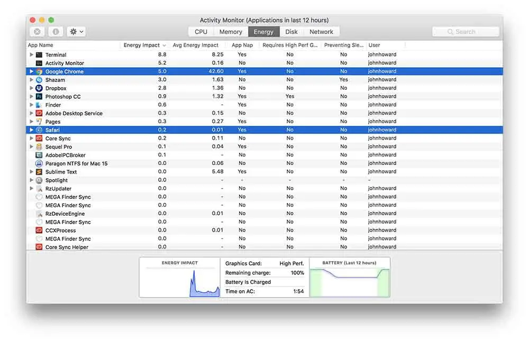Expand the Photoshop CC process group

click(31, 96)
